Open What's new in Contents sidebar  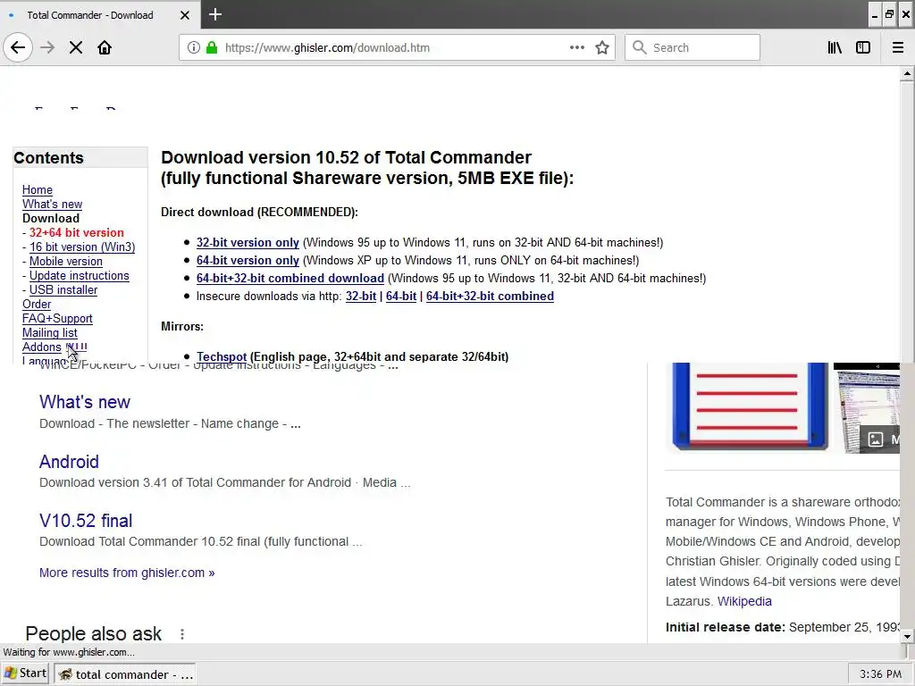52,205
